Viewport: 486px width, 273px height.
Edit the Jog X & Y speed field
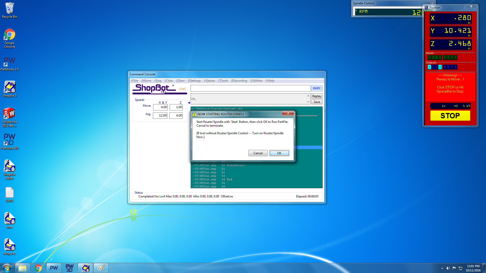(160, 116)
